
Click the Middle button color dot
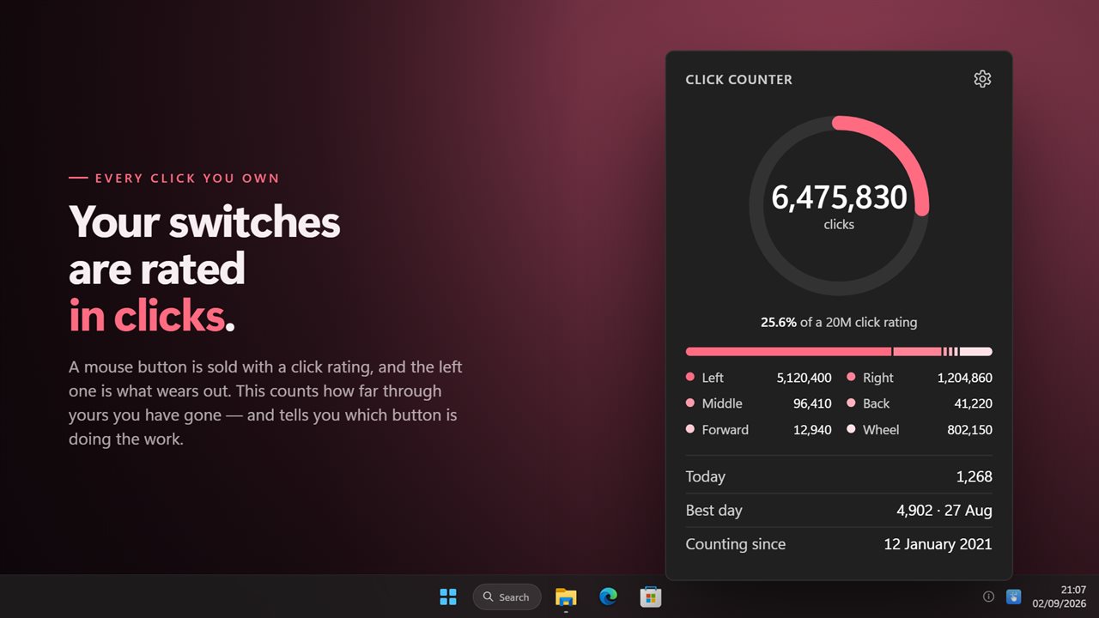coord(690,403)
